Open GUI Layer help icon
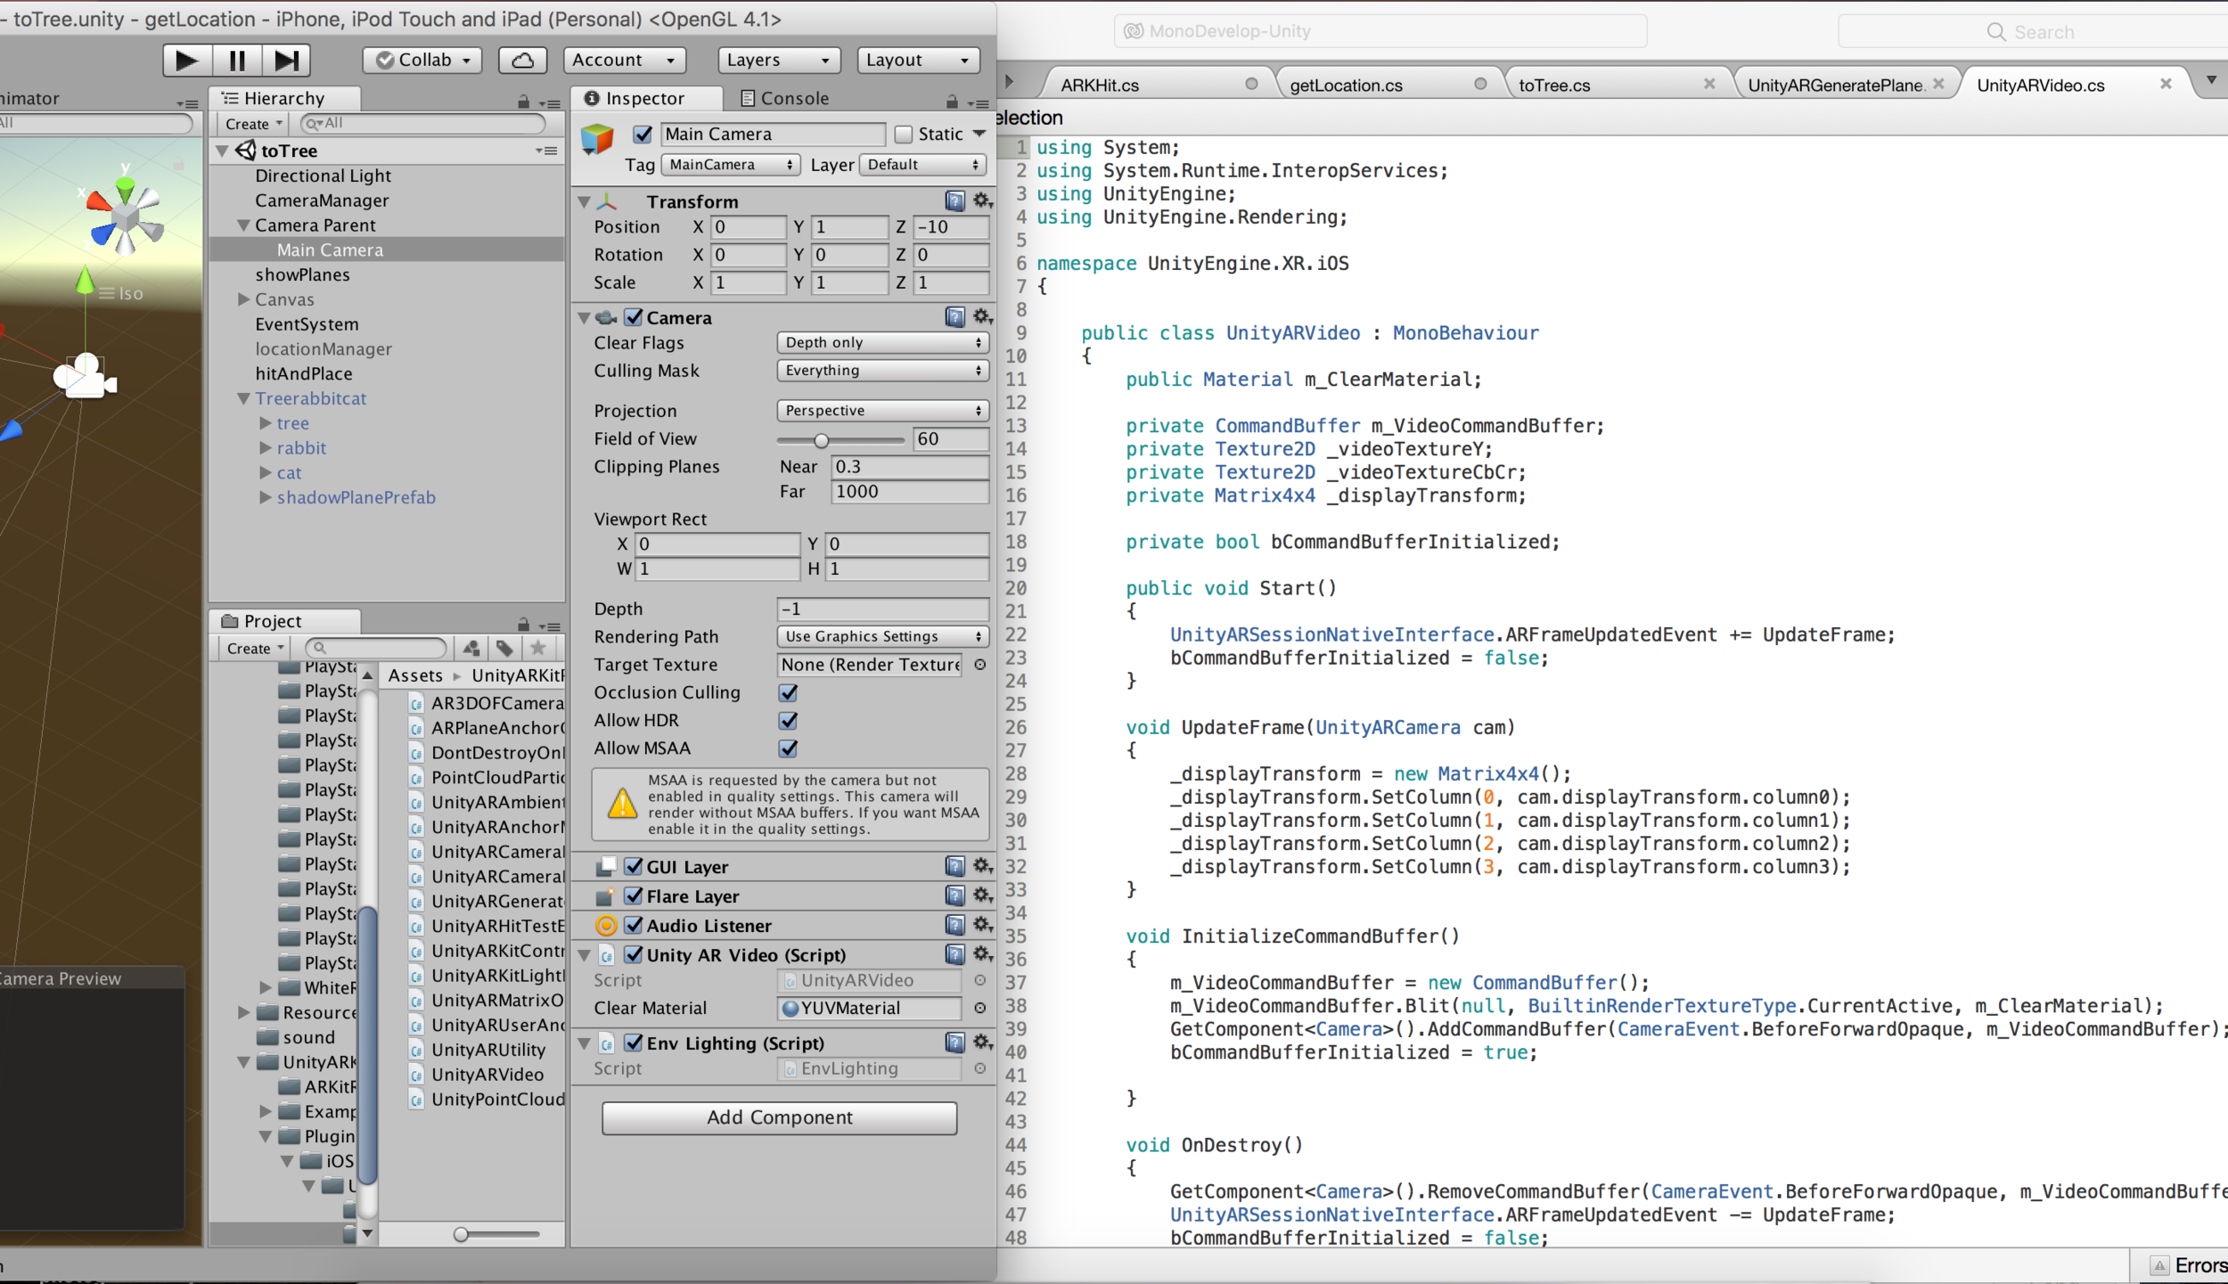Image resolution: width=2228 pixels, height=1284 pixels. point(954,866)
